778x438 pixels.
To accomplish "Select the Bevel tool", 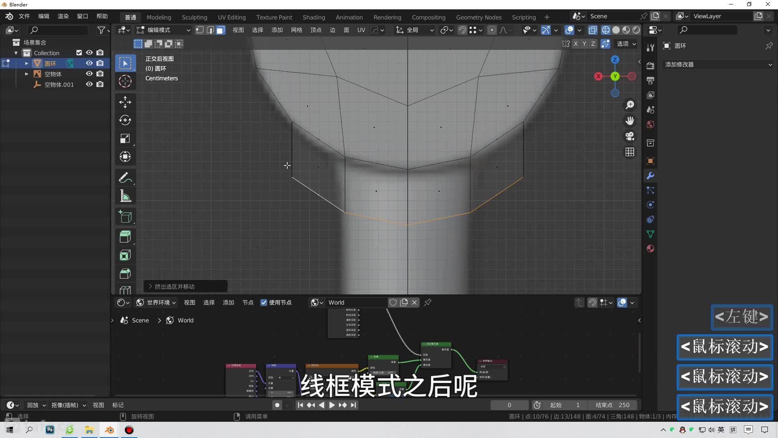I will pyautogui.click(x=125, y=273).
